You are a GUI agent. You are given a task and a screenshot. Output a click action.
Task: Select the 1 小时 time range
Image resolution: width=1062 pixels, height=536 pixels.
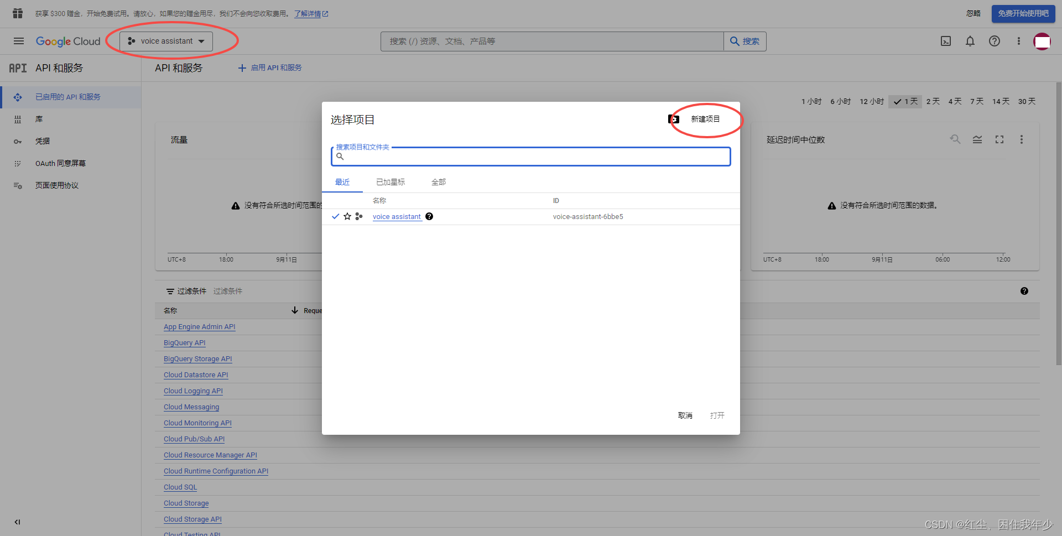coord(811,101)
